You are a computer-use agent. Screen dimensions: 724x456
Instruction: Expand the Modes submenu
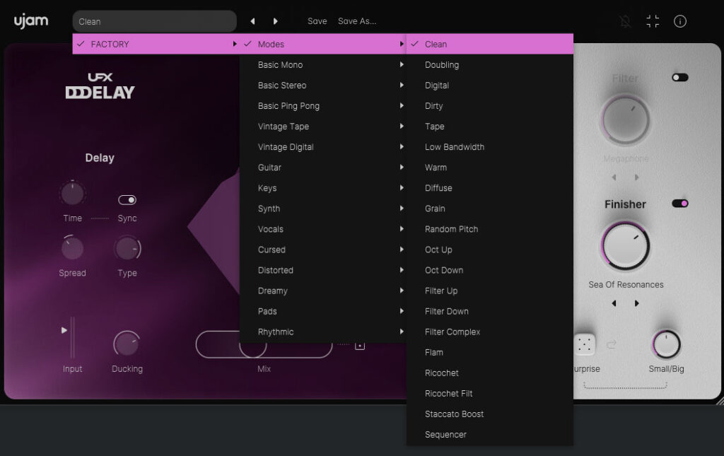tap(322, 44)
